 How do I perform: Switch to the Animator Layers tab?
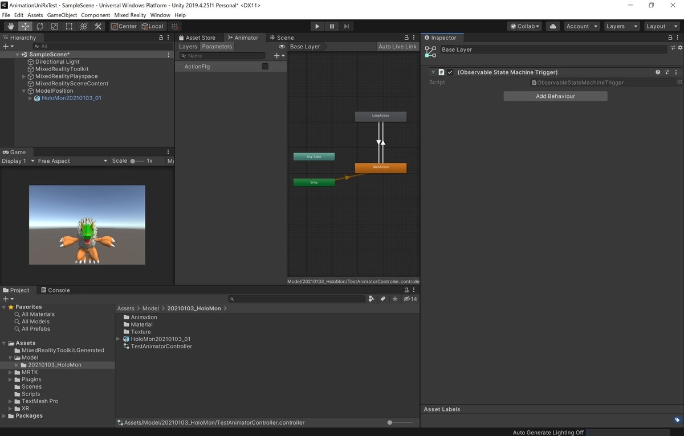tap(188, 47)
